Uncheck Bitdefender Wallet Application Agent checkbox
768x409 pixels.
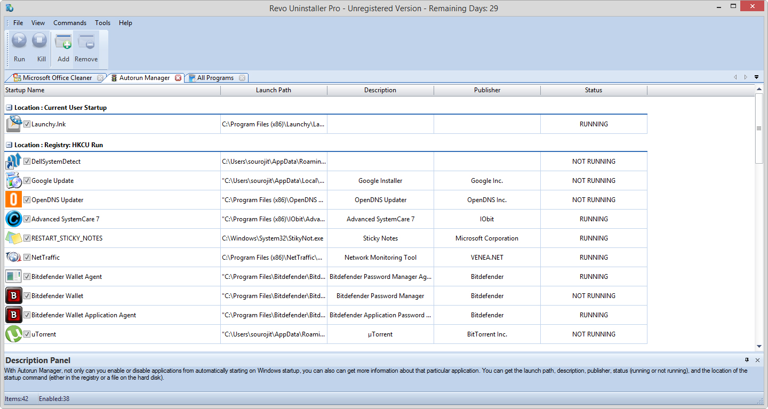coord(27,315)
